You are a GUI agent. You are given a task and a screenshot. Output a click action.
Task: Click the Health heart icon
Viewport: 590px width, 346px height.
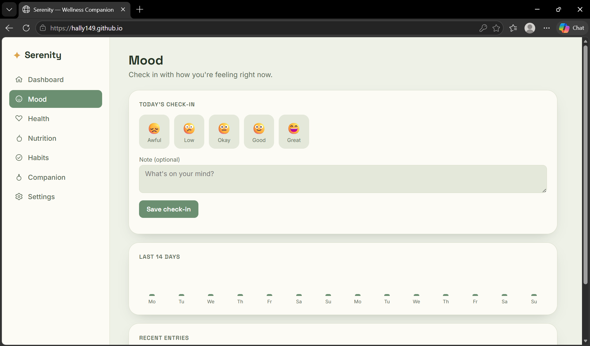point(19,119)
